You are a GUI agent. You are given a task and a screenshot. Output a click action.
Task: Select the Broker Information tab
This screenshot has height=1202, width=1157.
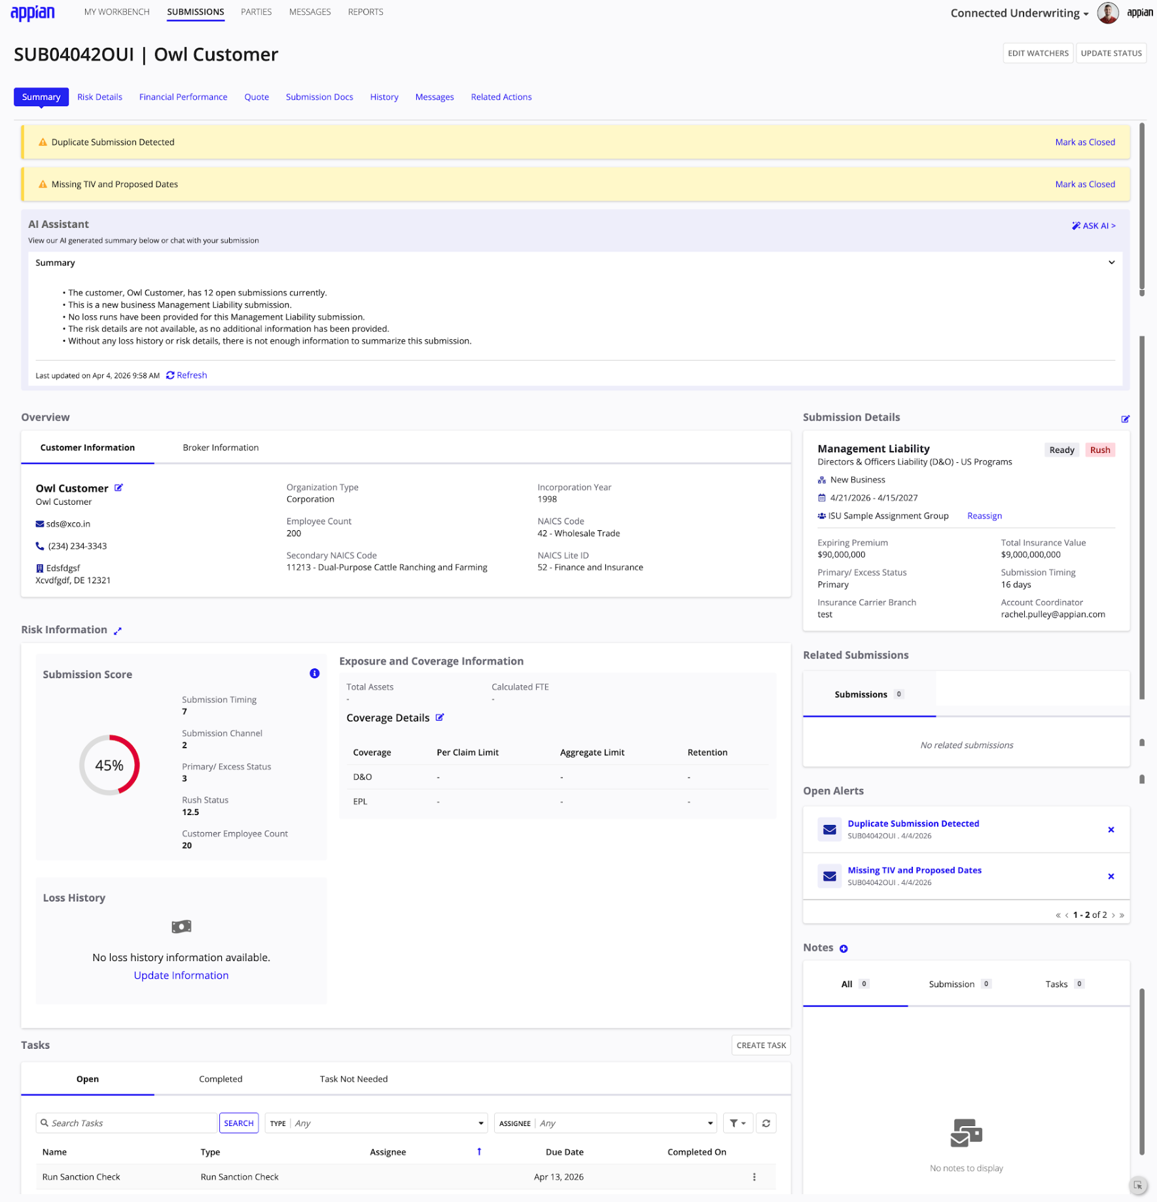point(221,448)
